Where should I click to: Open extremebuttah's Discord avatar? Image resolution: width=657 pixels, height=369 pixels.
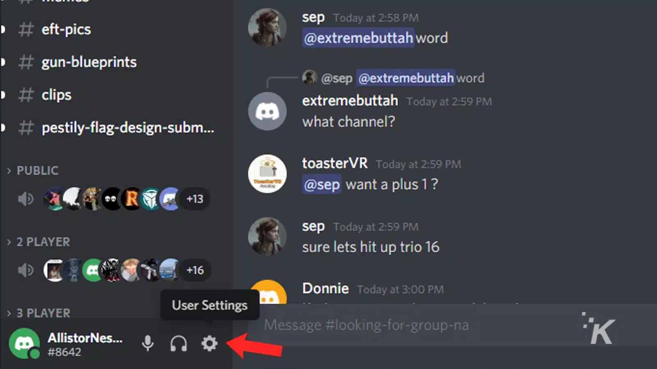point(267,111)
